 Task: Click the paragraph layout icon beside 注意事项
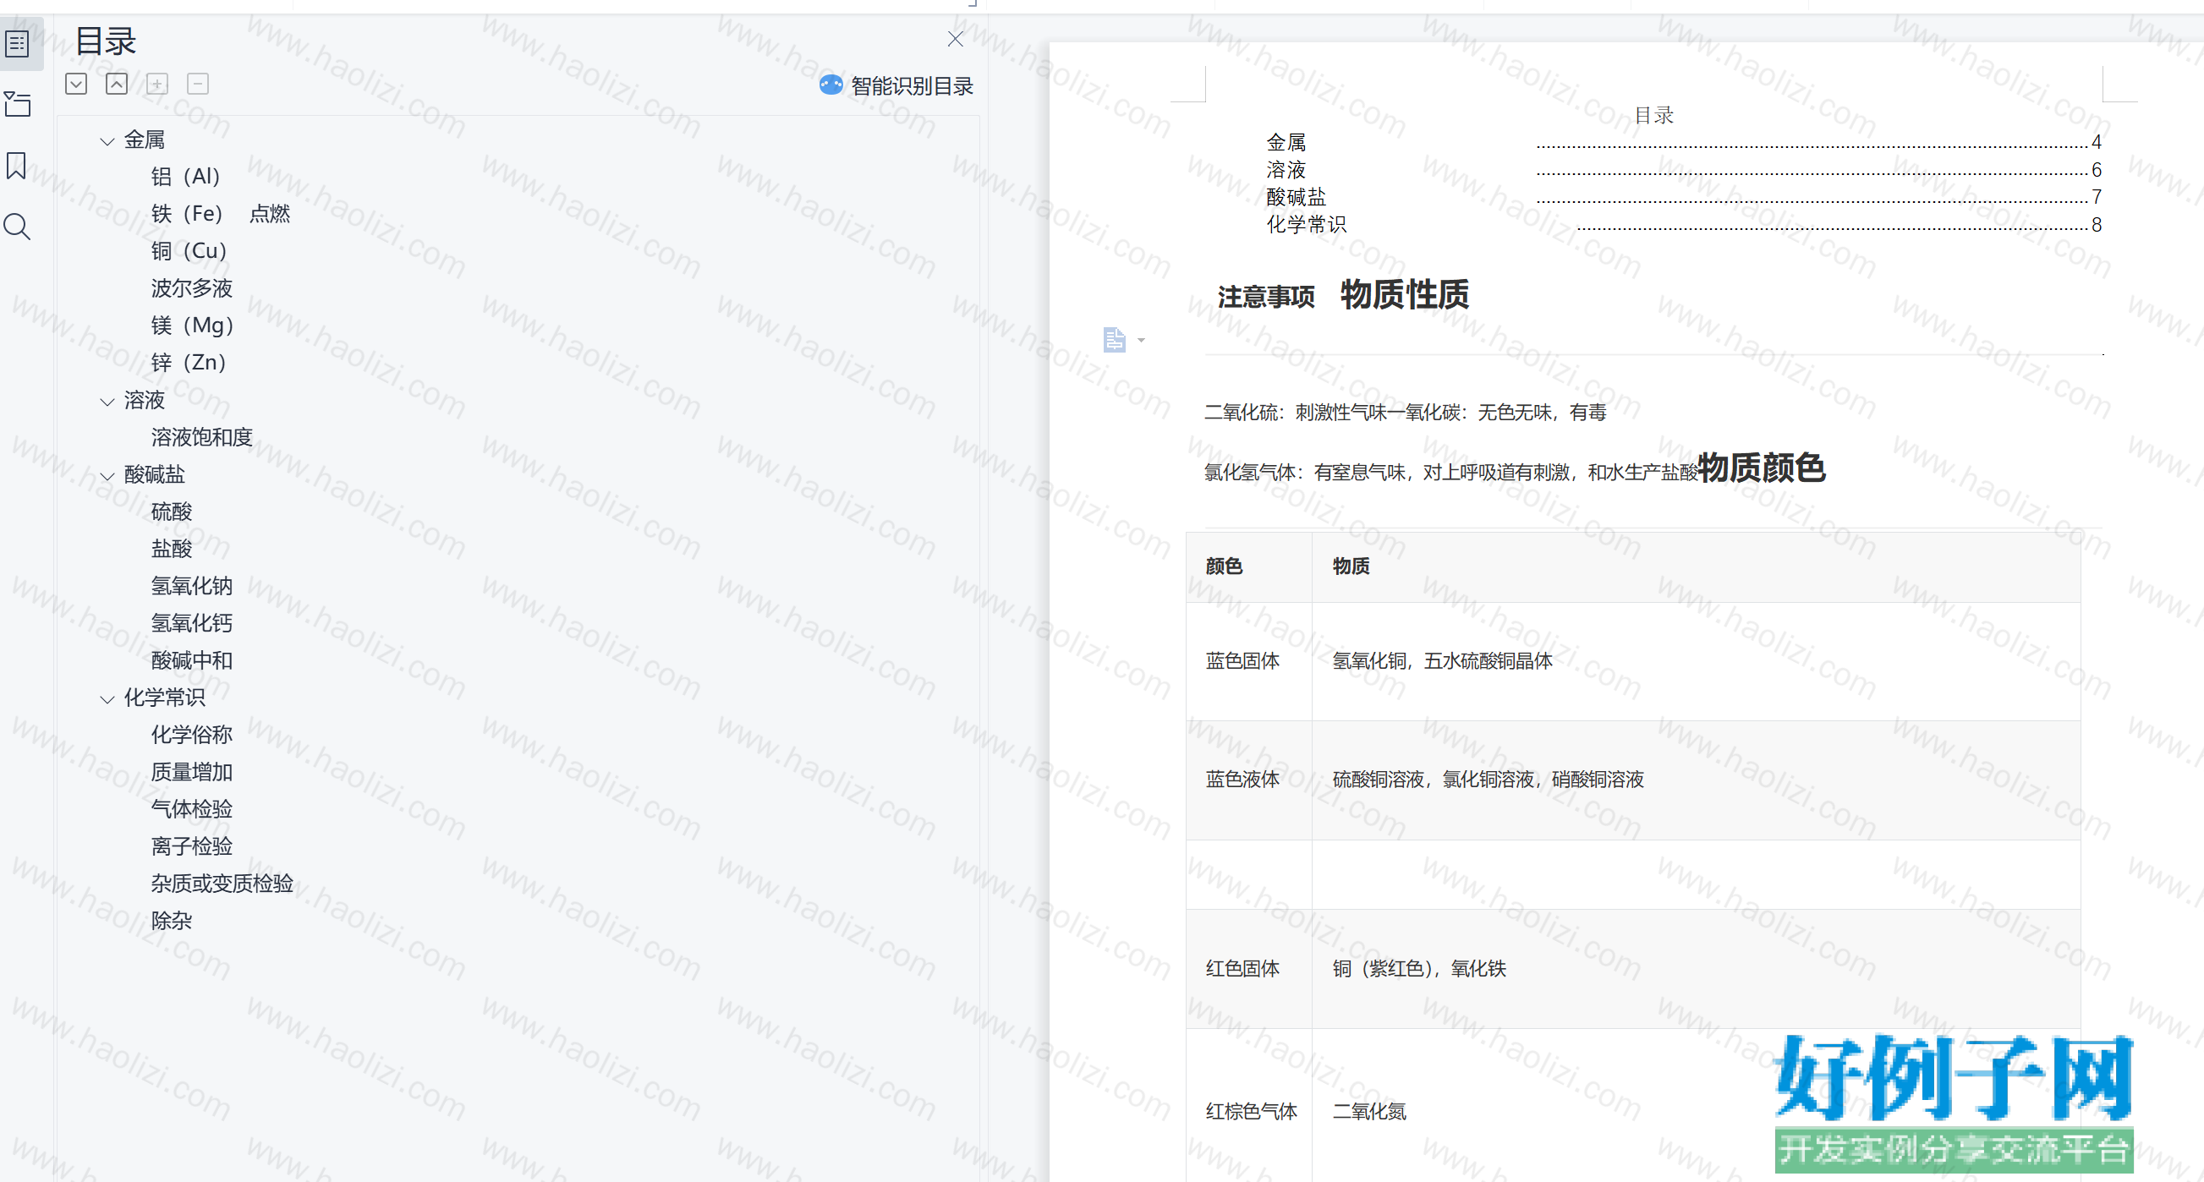(1114, 340)
